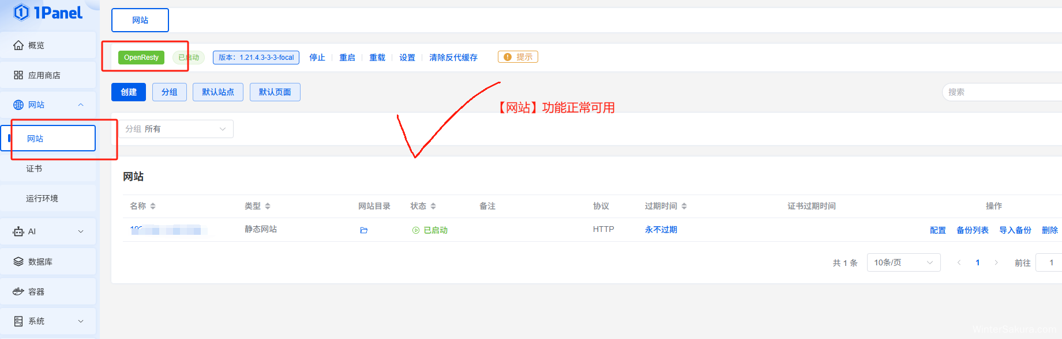The image size is (1062, 339).
Task: Go to next page arrow
Action: coord(996,262)
